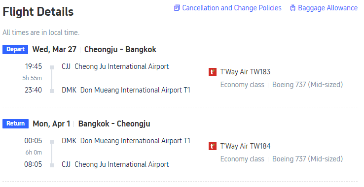The height and width of the screenshot is (187, 364).
Task: Click the cancellation policy document icon
Action: tap(177, 8)
